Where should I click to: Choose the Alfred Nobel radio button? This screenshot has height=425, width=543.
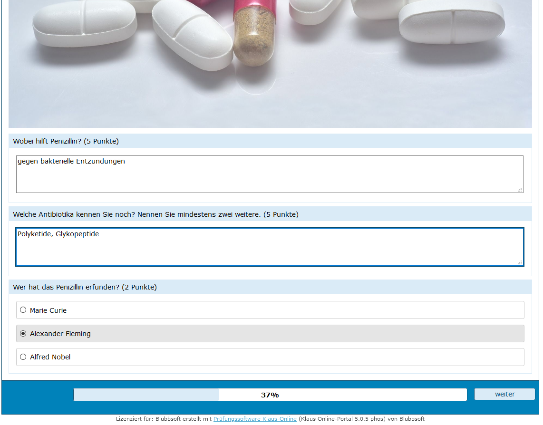pos(23,357)
